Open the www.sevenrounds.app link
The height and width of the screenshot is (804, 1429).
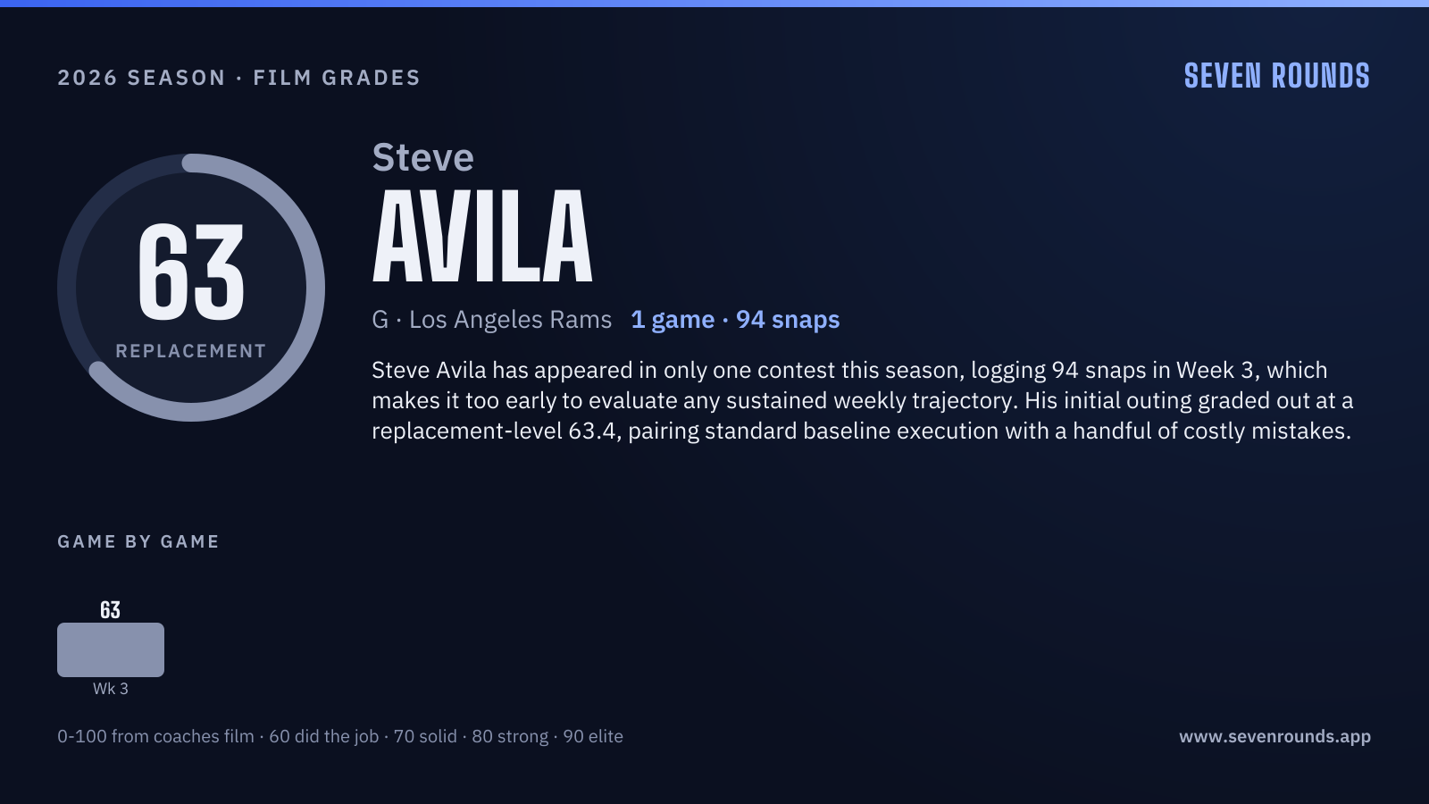coord(1274,736)
